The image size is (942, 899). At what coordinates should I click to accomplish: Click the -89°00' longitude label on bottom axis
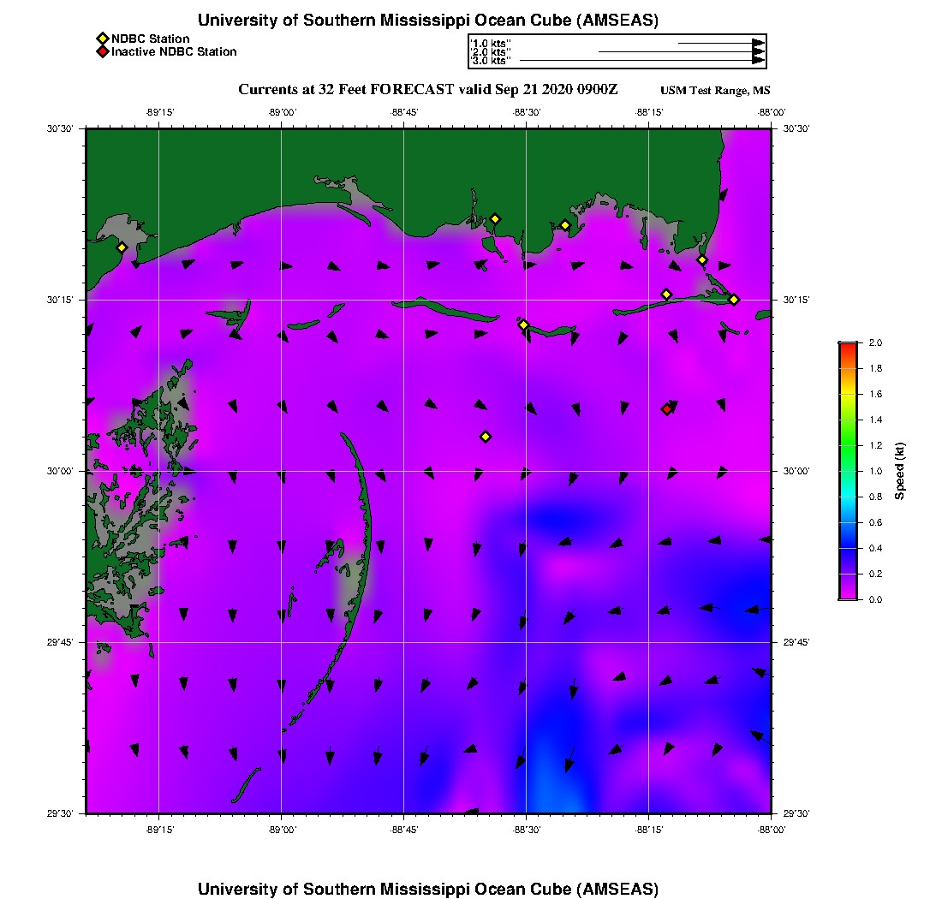pyautogui.click(x=281, y=830)
